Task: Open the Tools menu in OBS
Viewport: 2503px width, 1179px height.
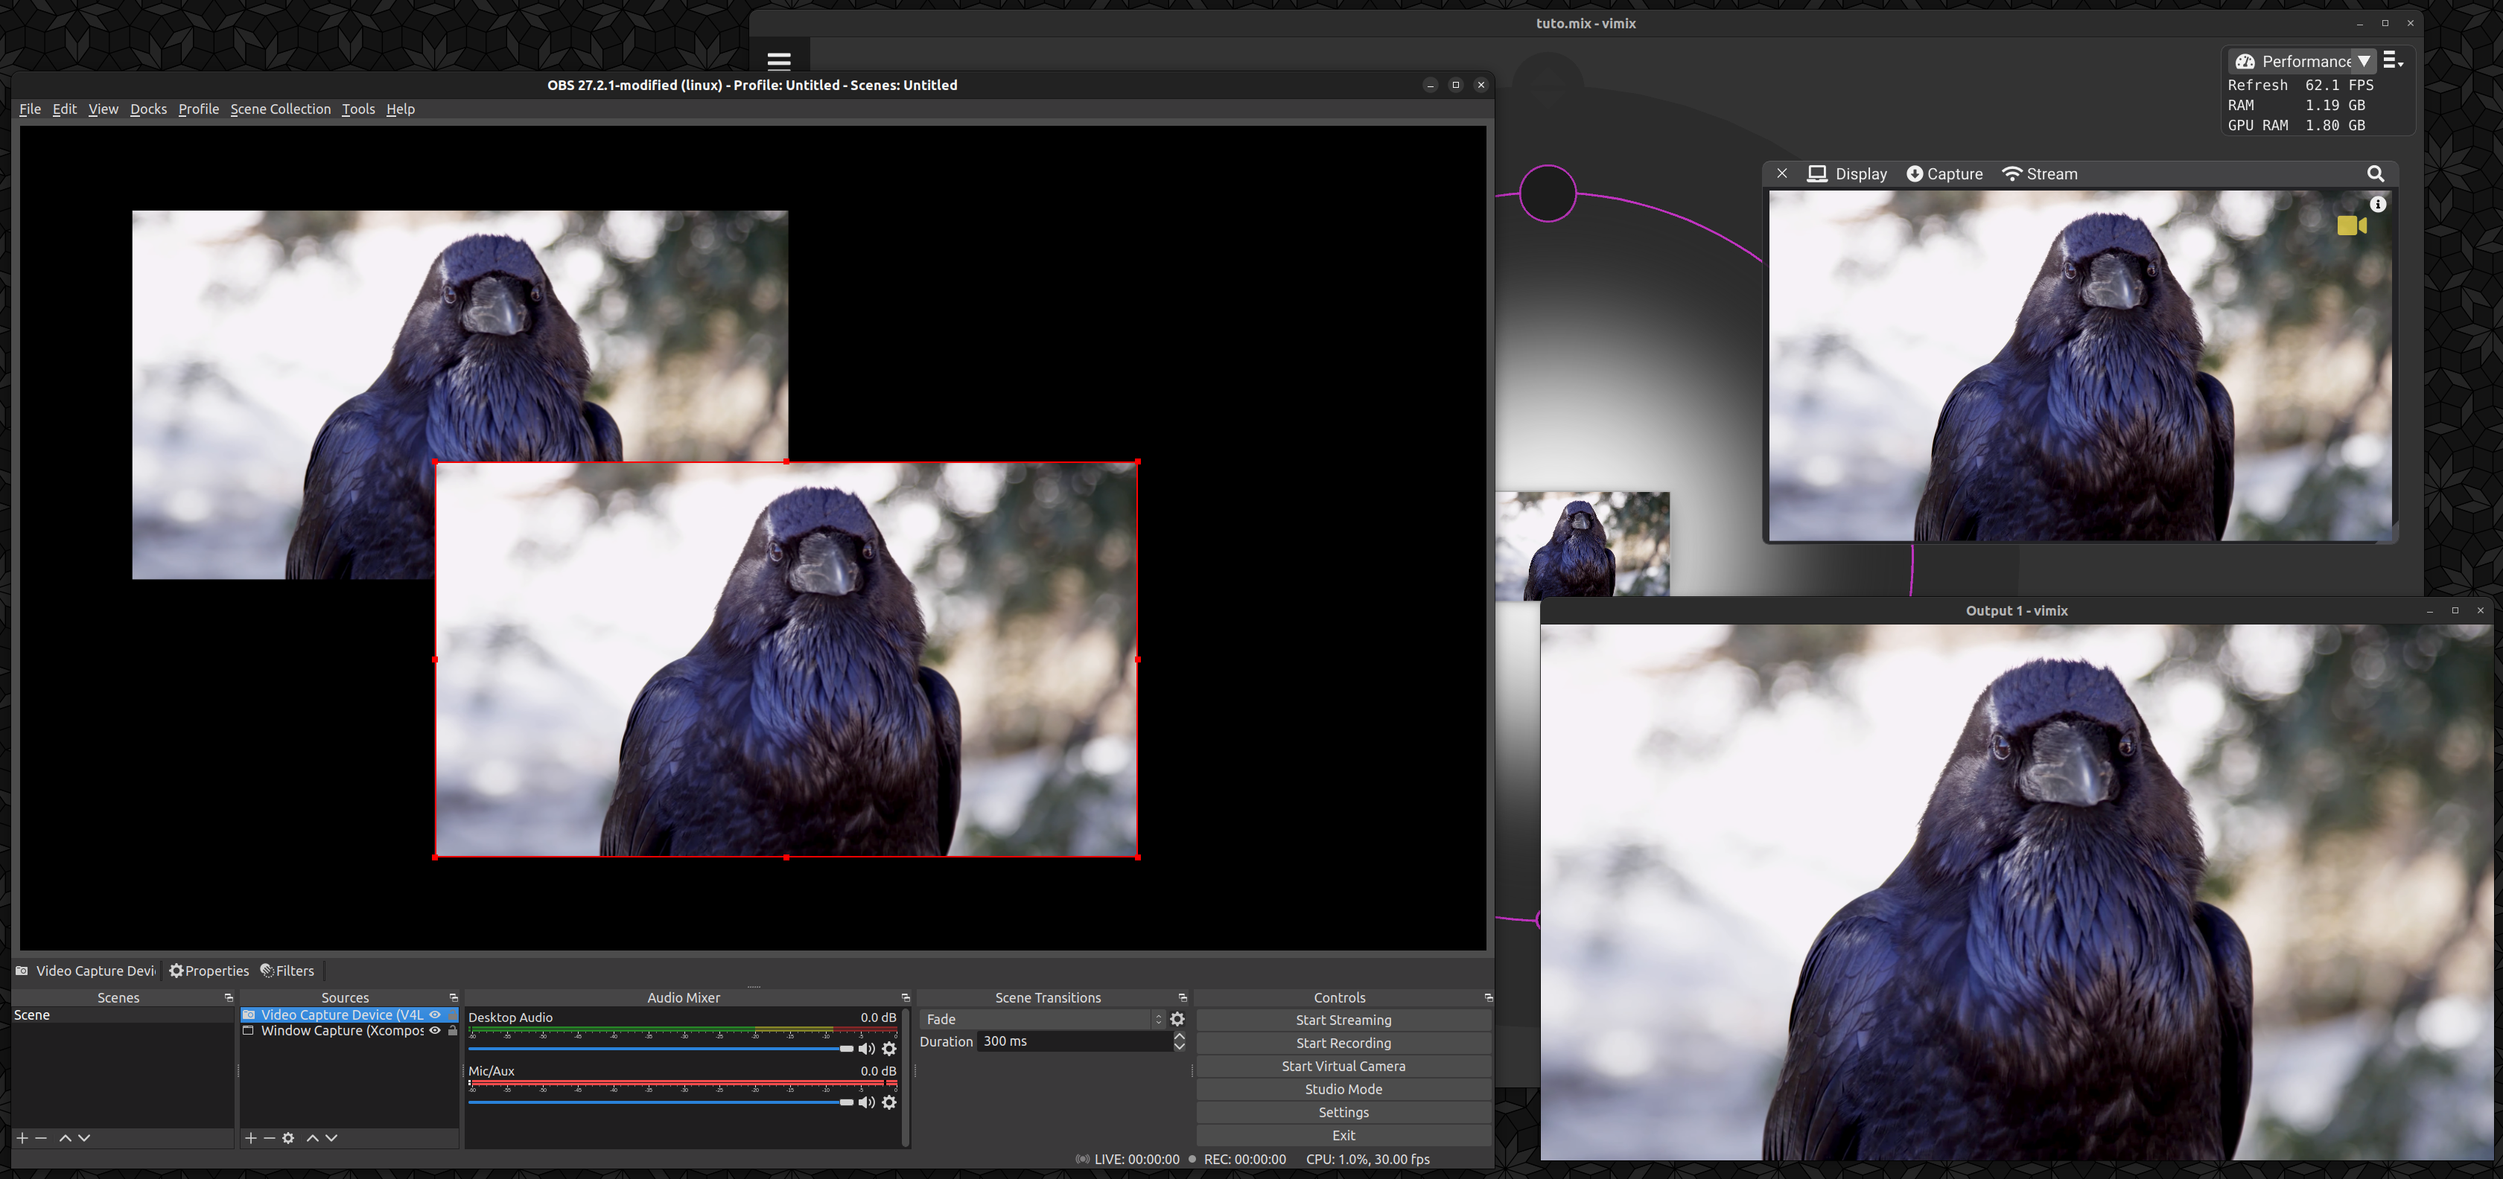Action: coord(358,109)
